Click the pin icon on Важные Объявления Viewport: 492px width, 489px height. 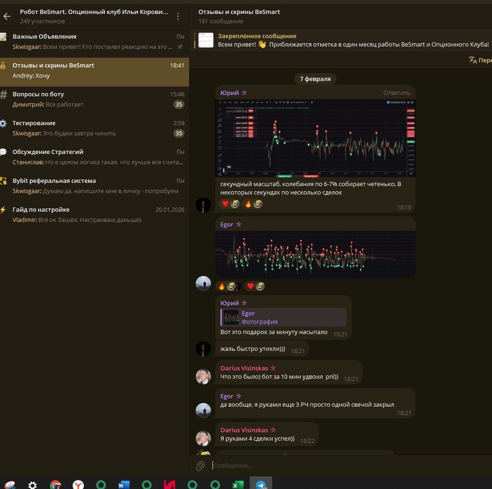pos(180,47)
